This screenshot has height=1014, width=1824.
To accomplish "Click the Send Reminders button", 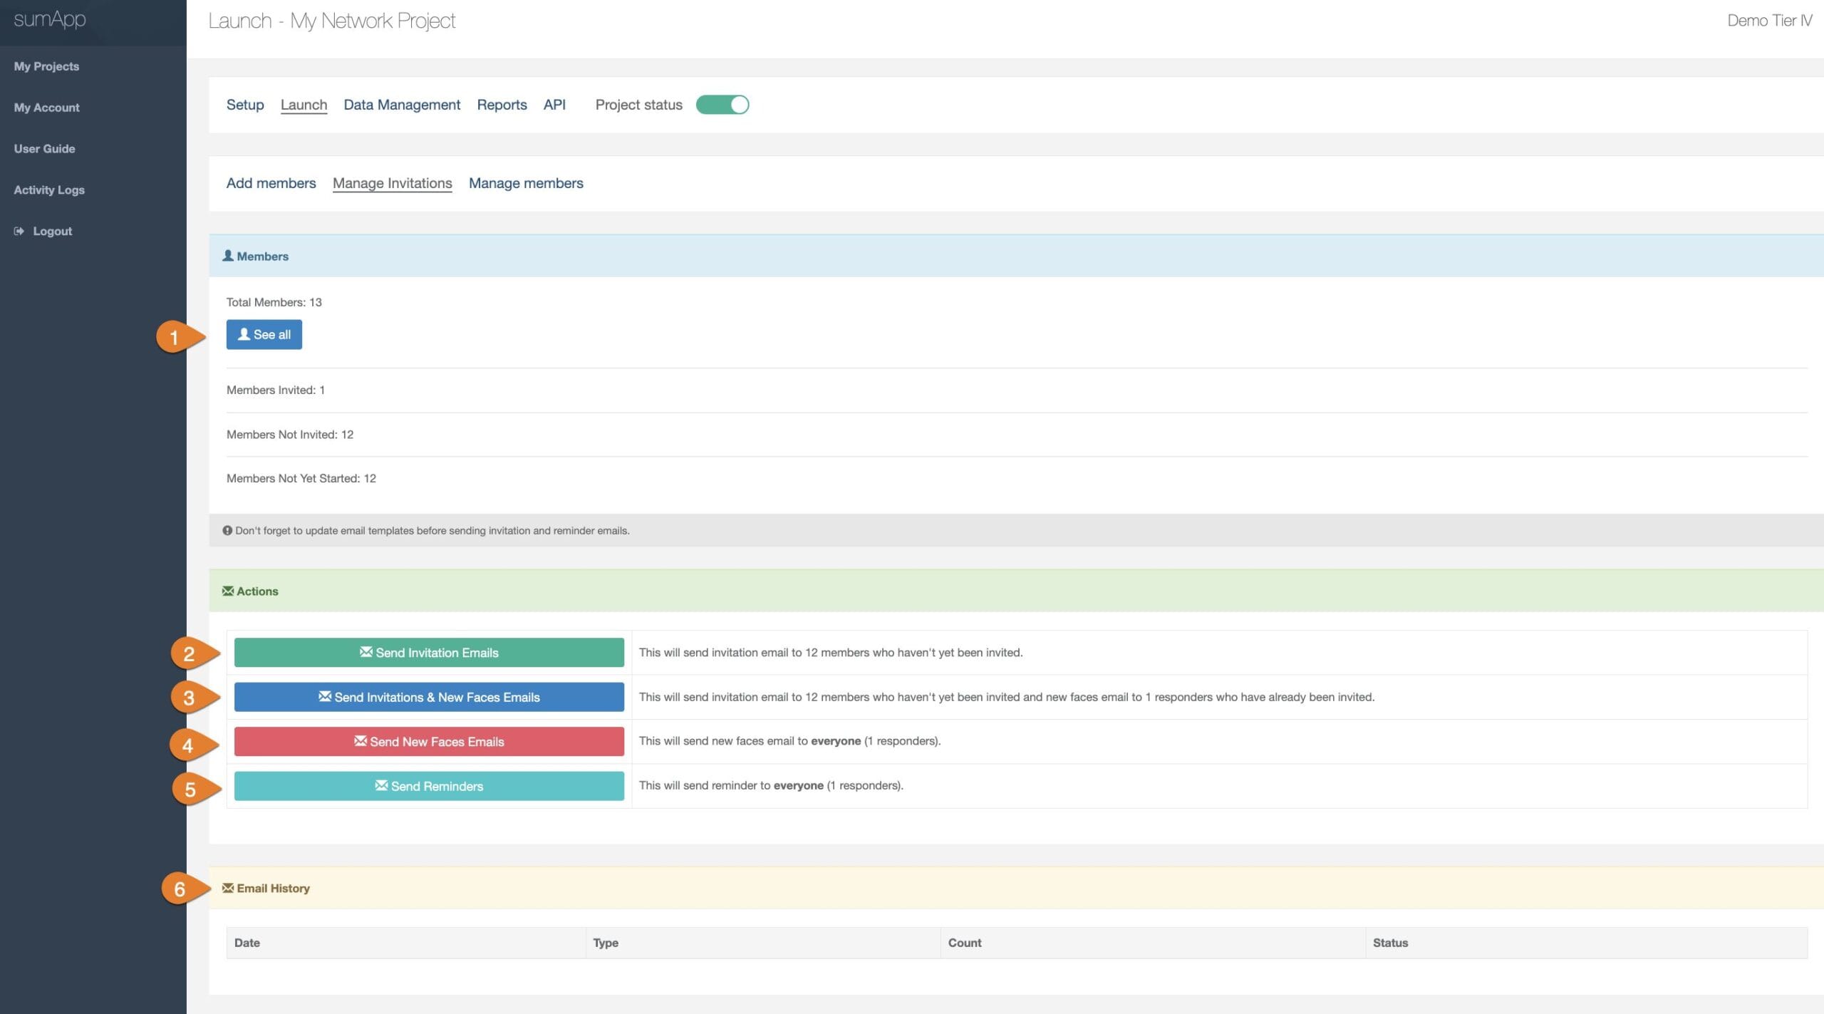I will click(x=429, y=786).
